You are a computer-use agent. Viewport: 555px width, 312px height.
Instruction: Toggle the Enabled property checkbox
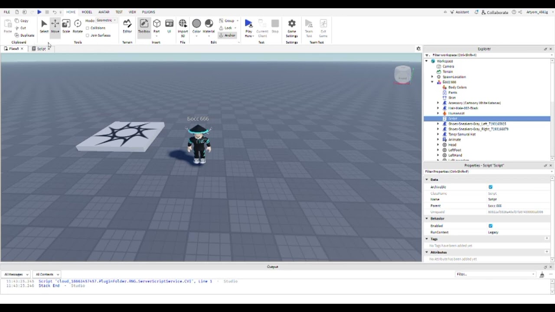(x=490, y=226)
